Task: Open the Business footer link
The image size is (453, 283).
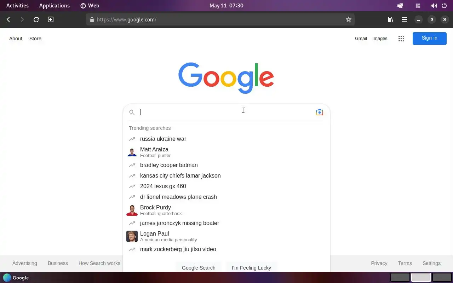Action: coord(58,263)
